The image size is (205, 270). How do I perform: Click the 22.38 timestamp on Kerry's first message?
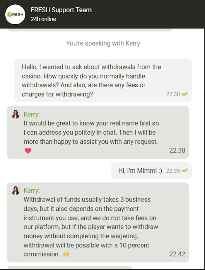177,151
